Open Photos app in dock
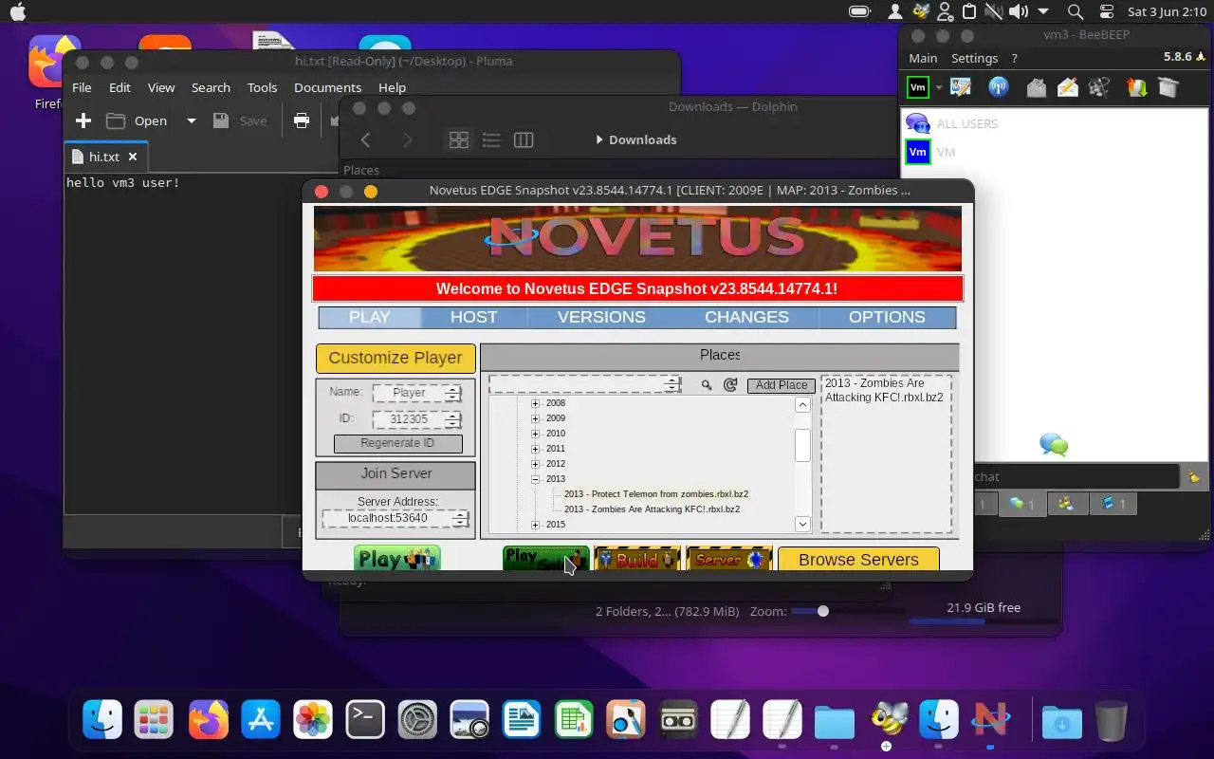 point(313,720)
